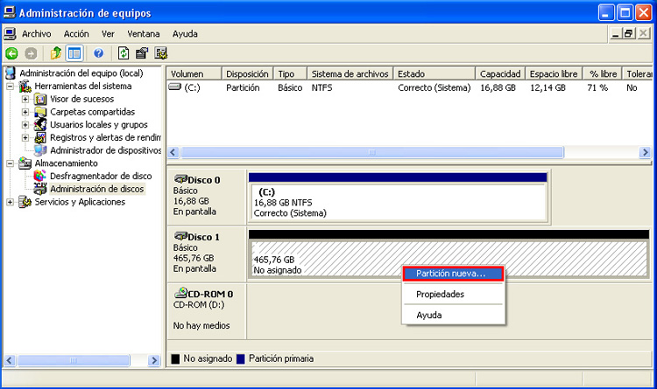Choose Partición nueva from context menu
Viewport: 657px width, 389px height.
[453, 274]
